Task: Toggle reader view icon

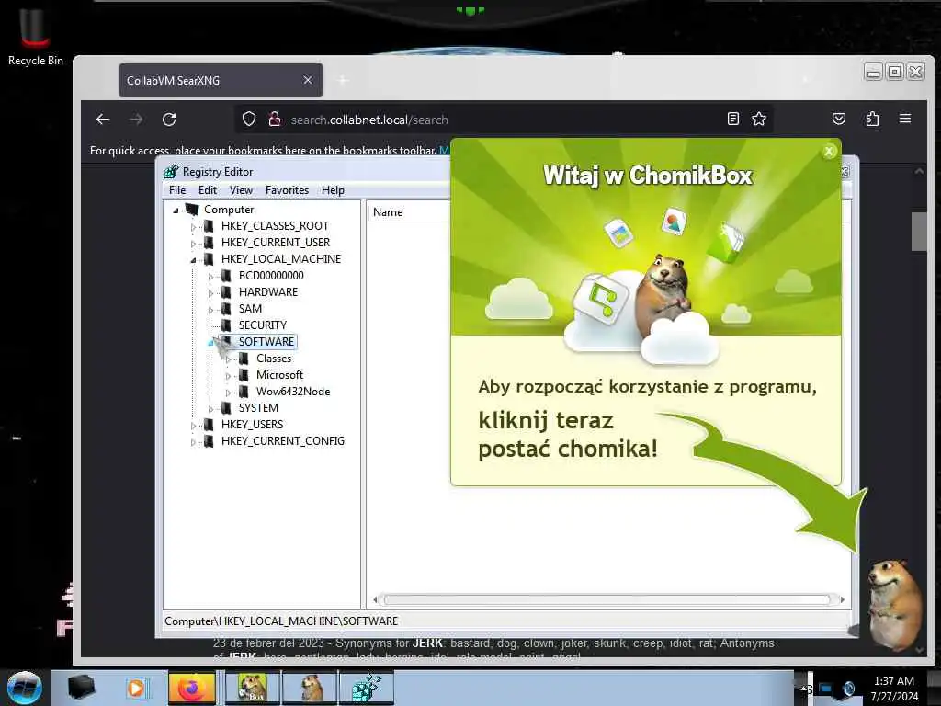Action: (x=732, y=119)
